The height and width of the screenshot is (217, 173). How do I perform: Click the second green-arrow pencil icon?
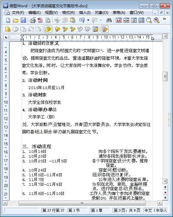click(x=73, y=29)
